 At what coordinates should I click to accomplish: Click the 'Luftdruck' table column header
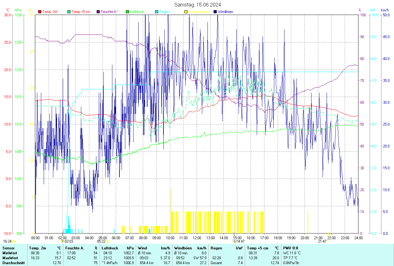110,248
